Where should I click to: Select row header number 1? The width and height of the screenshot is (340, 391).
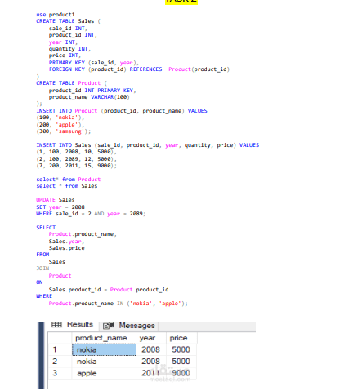click(x=60, y=349)
